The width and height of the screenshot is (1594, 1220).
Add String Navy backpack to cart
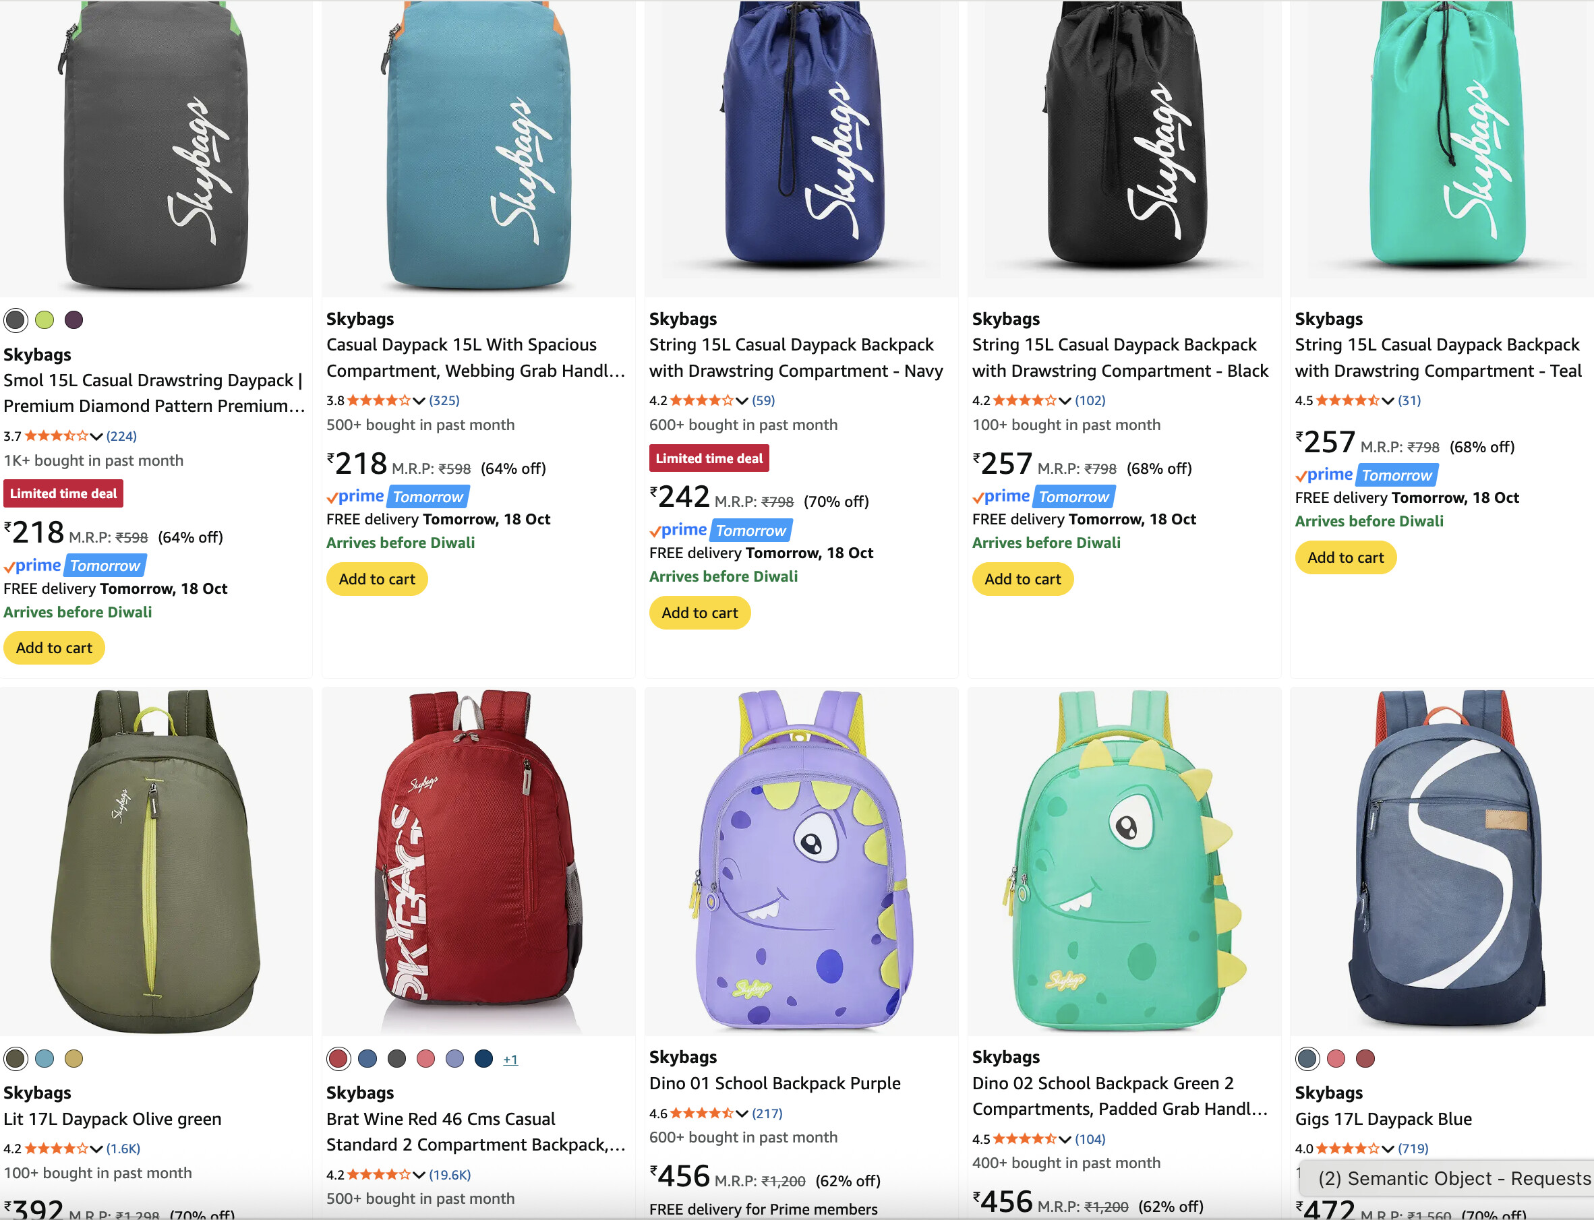699,613
